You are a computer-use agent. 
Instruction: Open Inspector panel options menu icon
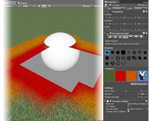147,2
